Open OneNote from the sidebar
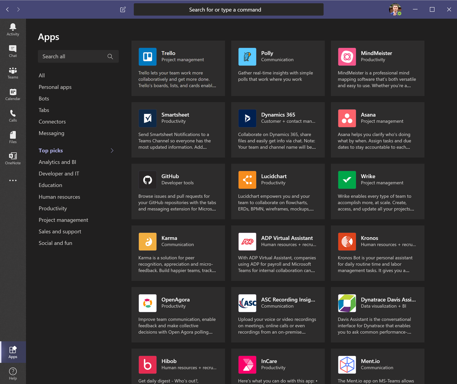Image resolution: width=457 pixels, height=384 pixels. click(x=13, y=159)
